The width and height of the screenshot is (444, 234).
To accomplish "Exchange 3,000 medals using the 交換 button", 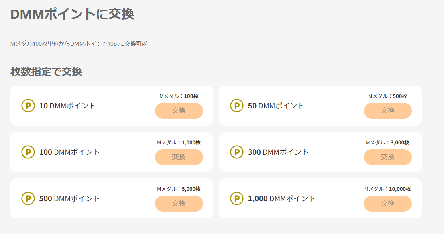I will point(387,157).
